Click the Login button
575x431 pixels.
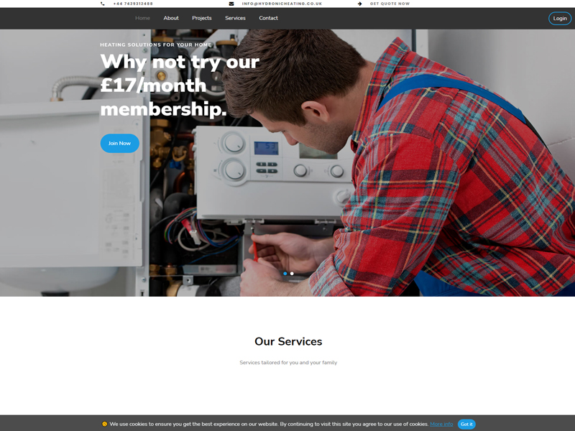(560, 19)
